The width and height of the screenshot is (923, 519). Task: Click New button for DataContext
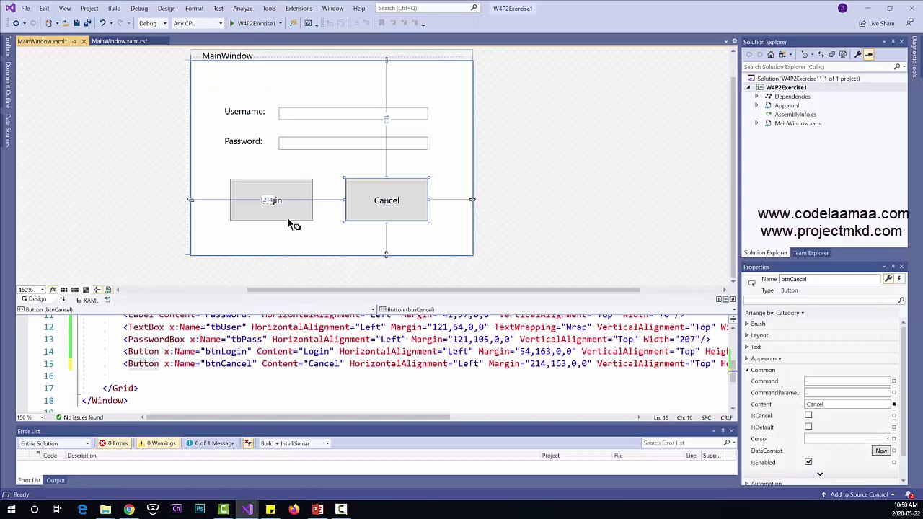pyautogui.click(x=881, y=451)
